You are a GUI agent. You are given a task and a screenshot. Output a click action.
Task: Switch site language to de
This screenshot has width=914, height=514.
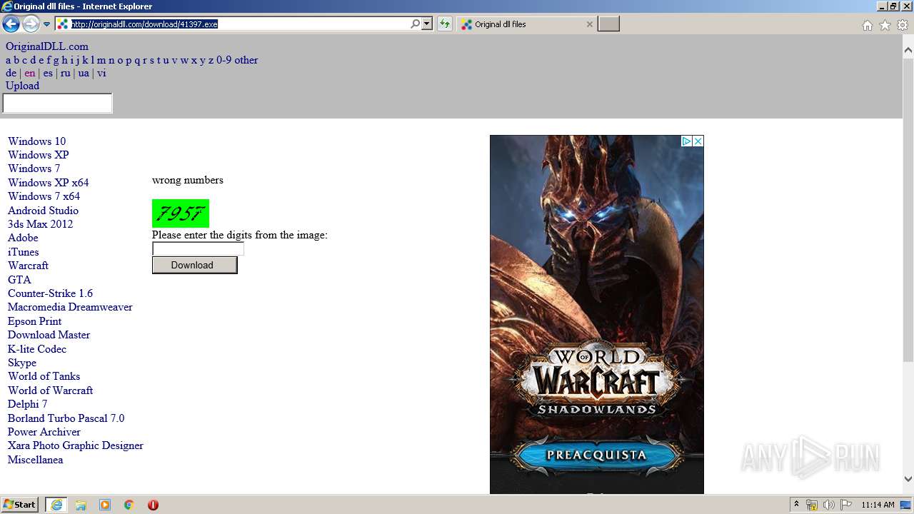coord(11,73)
